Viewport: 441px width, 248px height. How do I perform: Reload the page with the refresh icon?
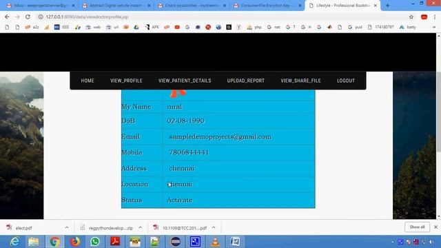pos(28,17)
